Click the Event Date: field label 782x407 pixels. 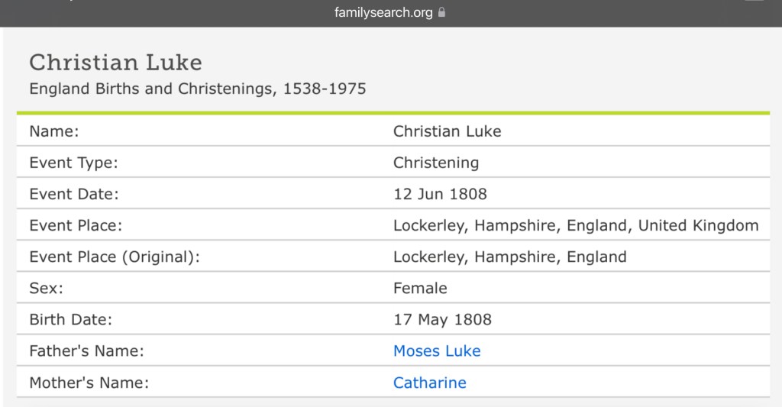pos(74,194)
